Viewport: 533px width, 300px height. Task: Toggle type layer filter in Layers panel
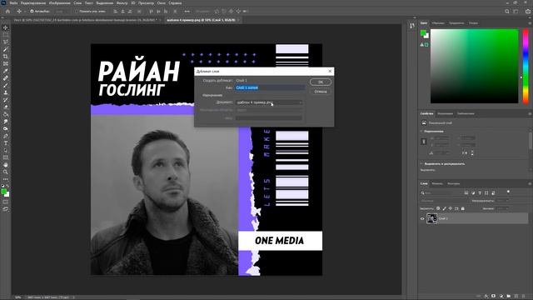pos(480,192)
